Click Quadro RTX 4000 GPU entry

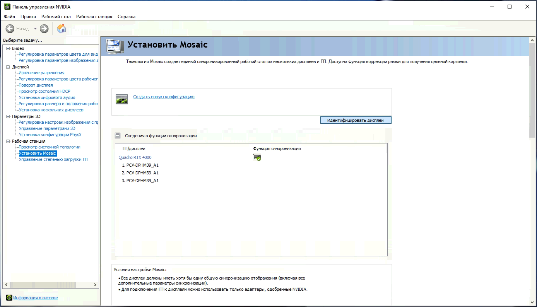135,157
